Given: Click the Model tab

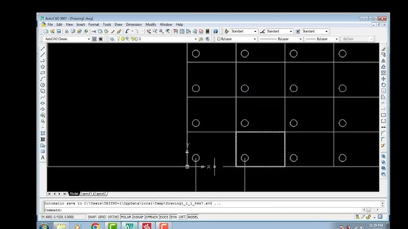Looking at the screenshot, I should pyautogui.click(x=74, y=193).
